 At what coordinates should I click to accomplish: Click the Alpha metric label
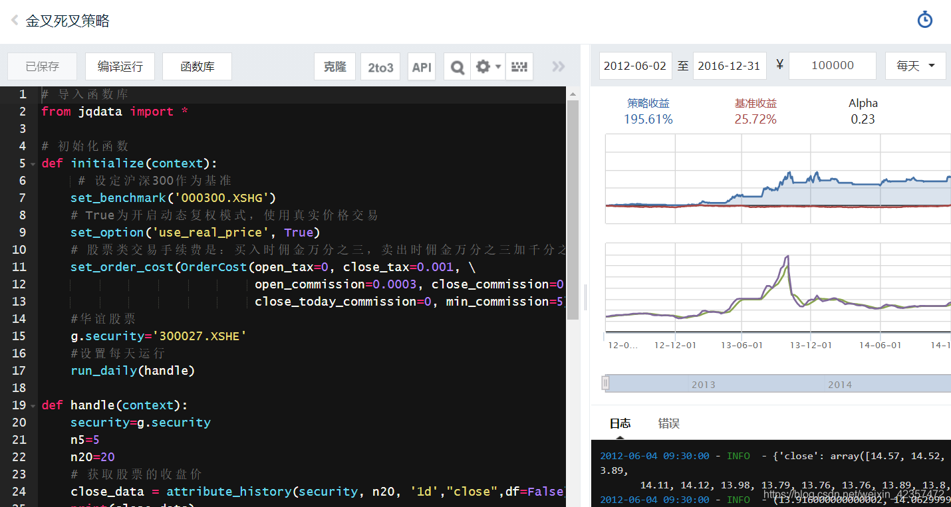click(863, 103)
